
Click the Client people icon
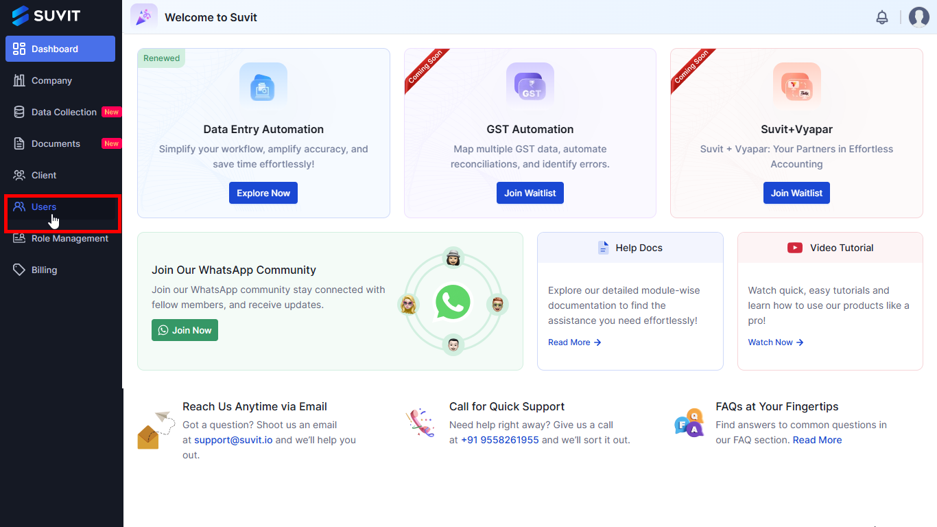19,175
